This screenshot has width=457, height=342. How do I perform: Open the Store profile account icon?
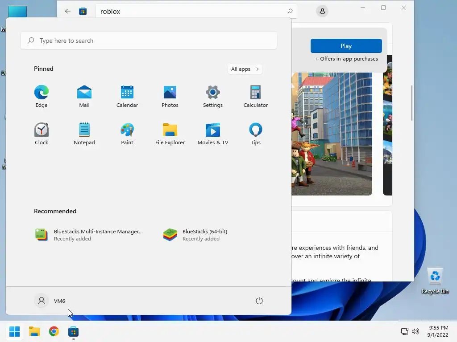(322, 11)
